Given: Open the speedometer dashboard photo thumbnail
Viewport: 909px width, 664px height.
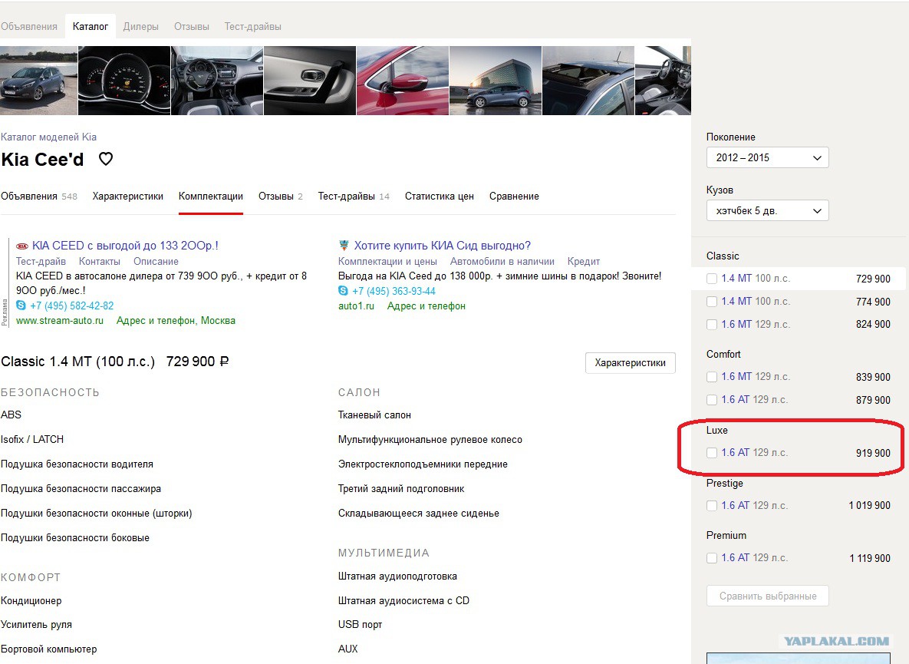Looking at the screenshot, I should click(x=124, y=81).
